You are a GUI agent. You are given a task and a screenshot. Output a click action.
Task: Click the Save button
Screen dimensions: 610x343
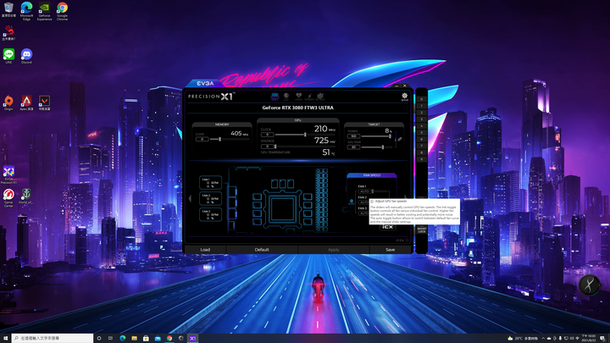pyautogui.click(x=391, y=250)
